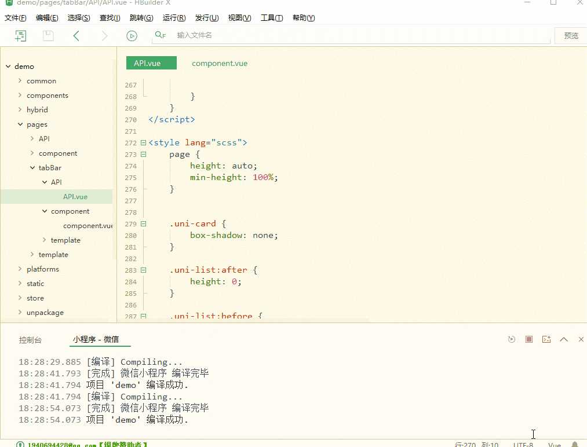Image resolution: width=587 pixels, height=447 pixels.
Task: Click line number 270 in the gutter
Action: click(130, 120)
